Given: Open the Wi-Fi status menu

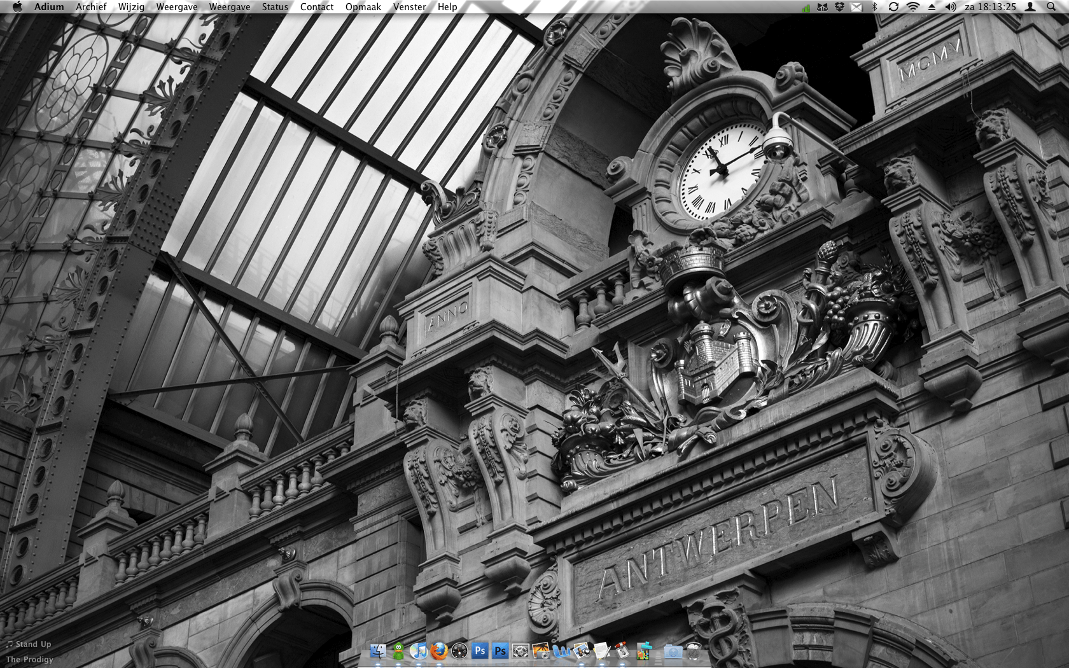Looking at the screenshot, I should (x=912, y=7).
